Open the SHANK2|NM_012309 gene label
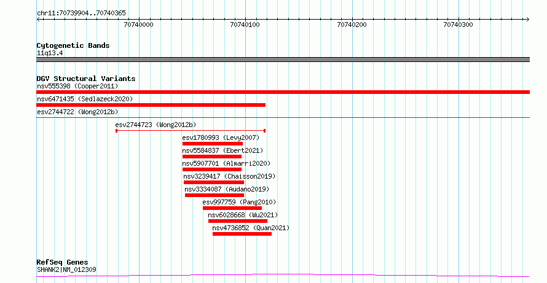This screenshot has height=283, width=547. 66,269
